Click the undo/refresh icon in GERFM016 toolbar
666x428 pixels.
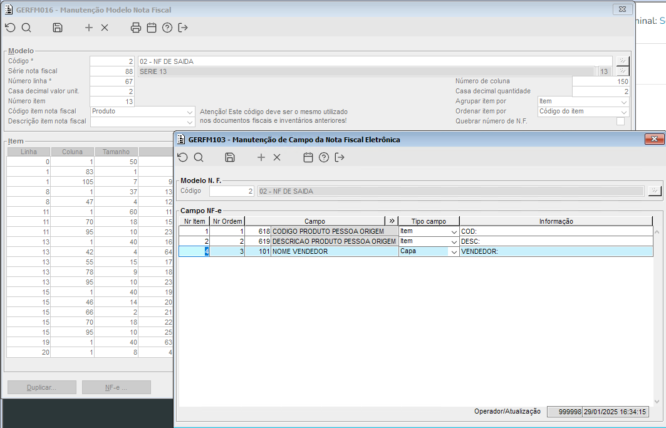point(10,28)
